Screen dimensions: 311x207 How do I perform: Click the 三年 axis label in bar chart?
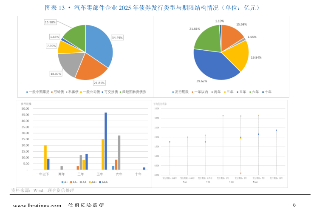82,174
